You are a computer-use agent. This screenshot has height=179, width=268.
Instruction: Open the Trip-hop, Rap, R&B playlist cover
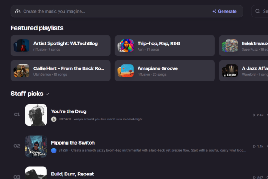(126, 46)
